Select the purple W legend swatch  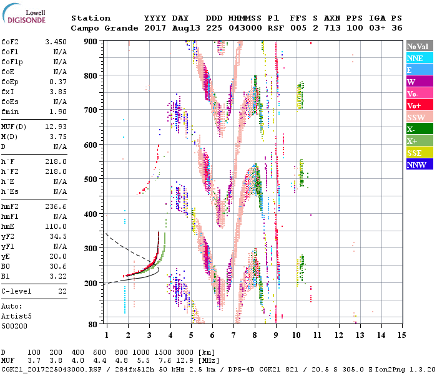click(x=418, y=82)
